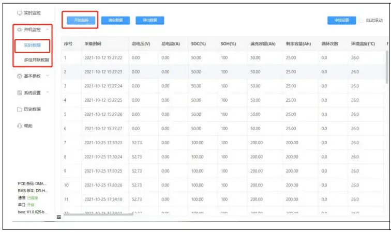Click SOH value 100 in row 11
This screenshot has width=391, height=232.
pos(224,199)
